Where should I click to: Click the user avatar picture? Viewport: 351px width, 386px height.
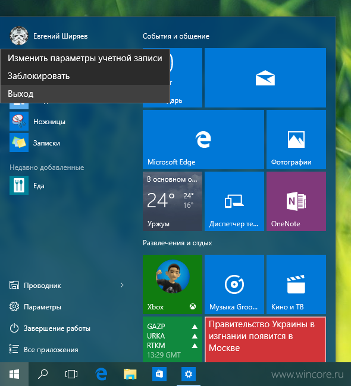click(19, 36)
